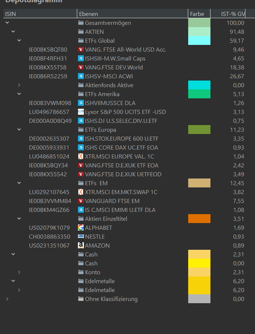
Task: Open the tan swatch for ETFs EM
Action: click(199, 183)
